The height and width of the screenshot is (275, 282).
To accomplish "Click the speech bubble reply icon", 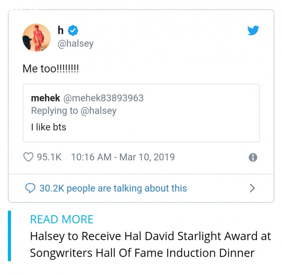I will tap(30, 188).
